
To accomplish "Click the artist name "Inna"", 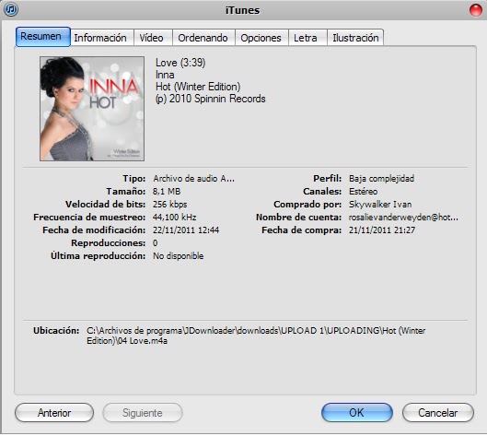I will pos(165,75).
